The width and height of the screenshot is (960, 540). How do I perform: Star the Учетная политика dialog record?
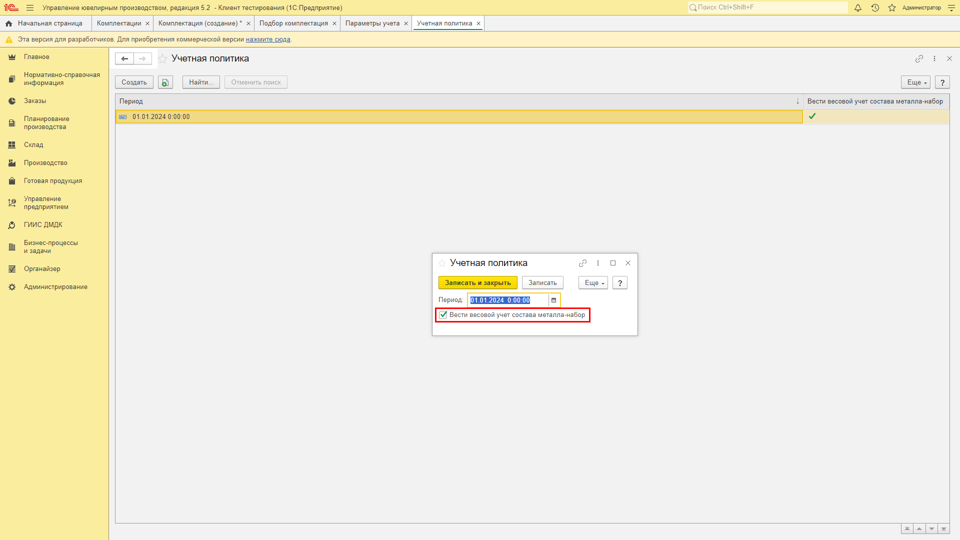(442, 263)
